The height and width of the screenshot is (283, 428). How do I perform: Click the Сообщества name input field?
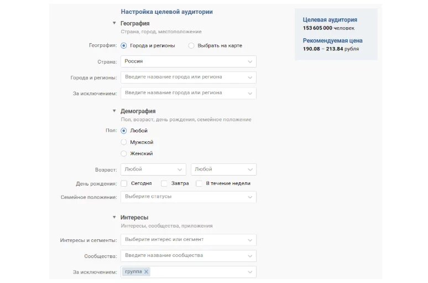coord(189,256)
